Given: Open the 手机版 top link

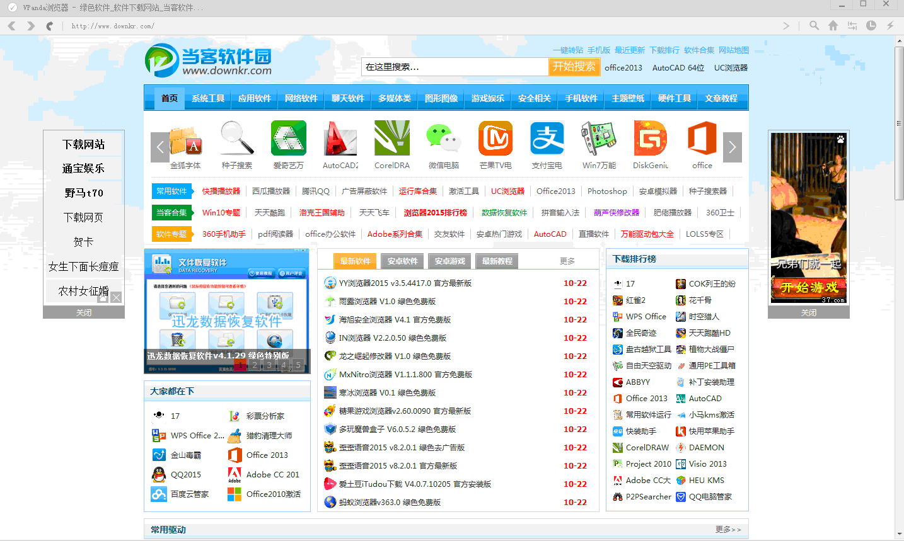Looking at the screenshot, I should click(x=599, y=50).
